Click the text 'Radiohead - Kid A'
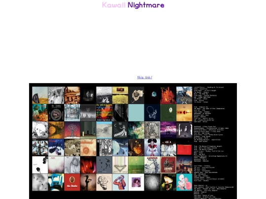Viewport: 266px width, 199px height. pyautogui.click(x=200, y=159)
